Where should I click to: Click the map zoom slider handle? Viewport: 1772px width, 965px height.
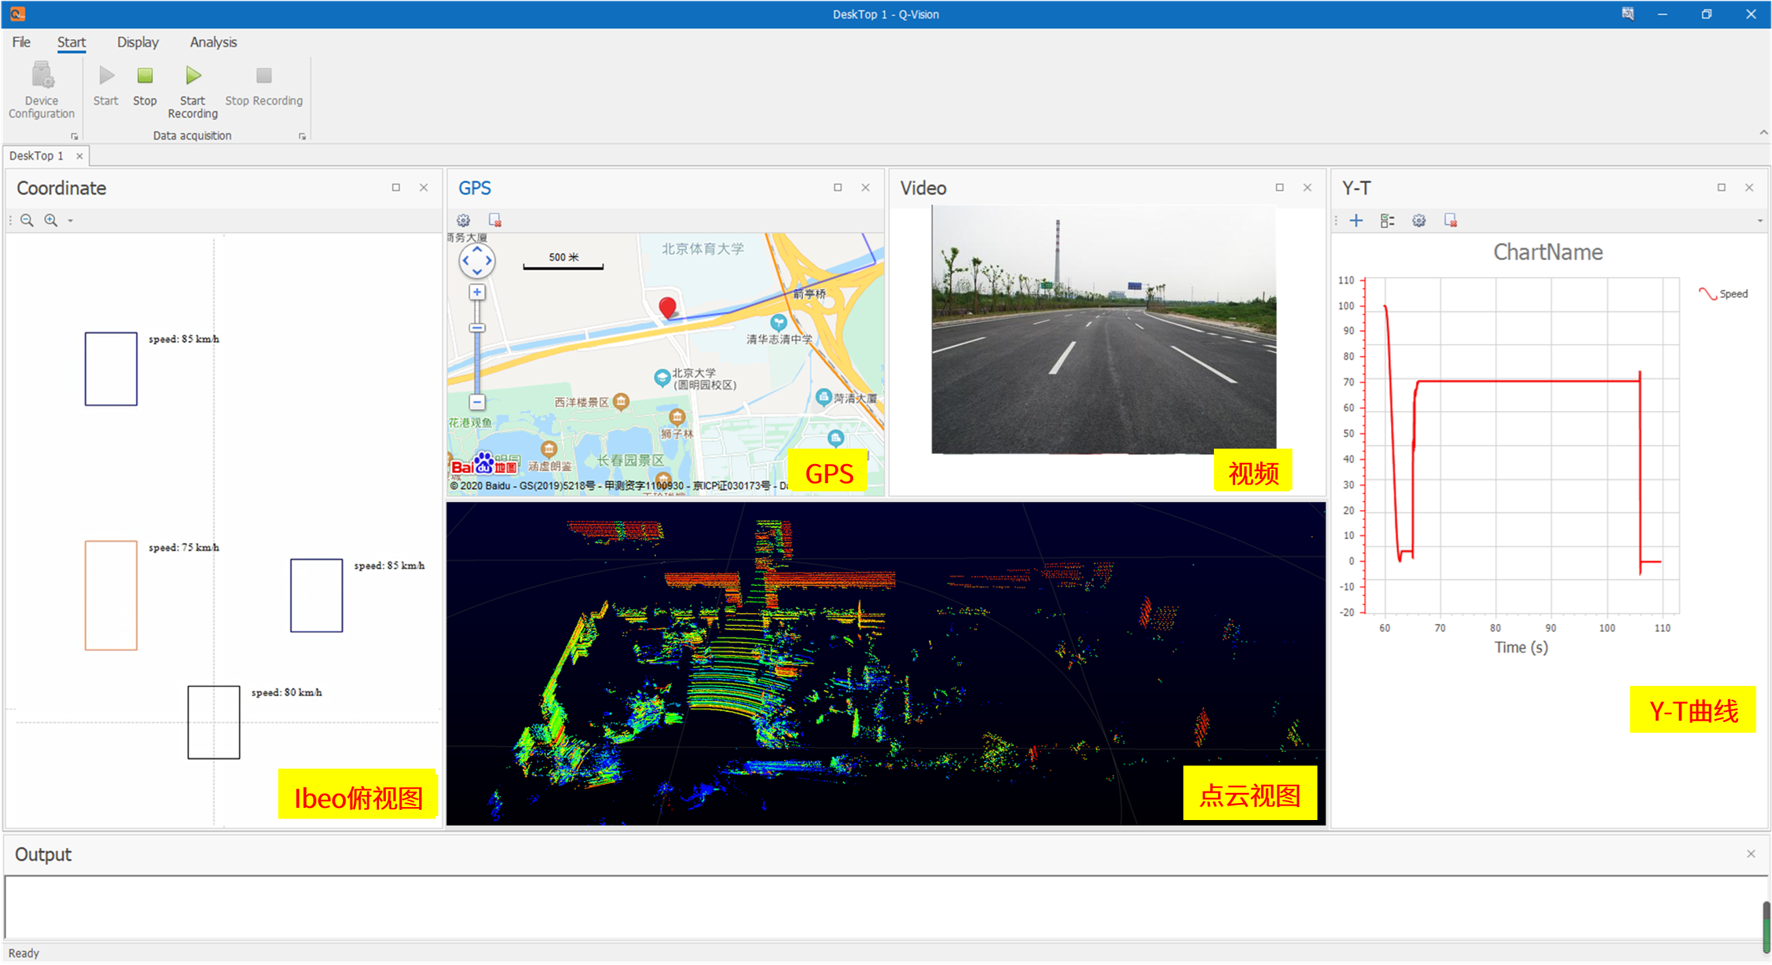[x=477, y=328]
